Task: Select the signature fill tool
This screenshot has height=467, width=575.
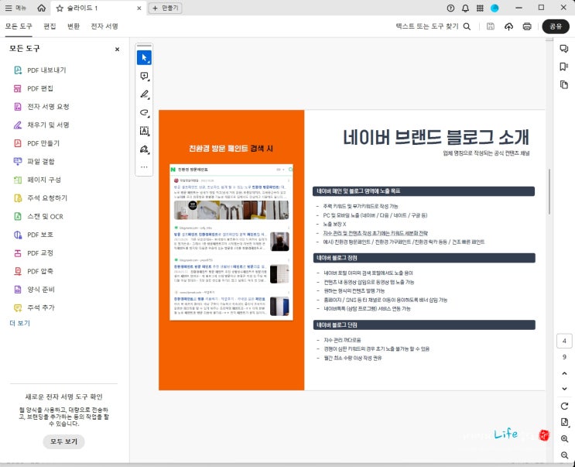Action: click(144, 149)
